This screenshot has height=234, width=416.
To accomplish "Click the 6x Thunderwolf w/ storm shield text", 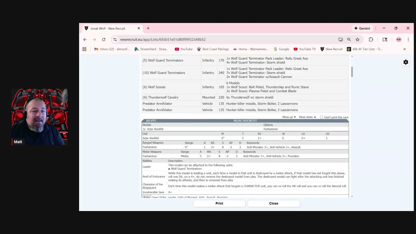I will coord(250,97).
